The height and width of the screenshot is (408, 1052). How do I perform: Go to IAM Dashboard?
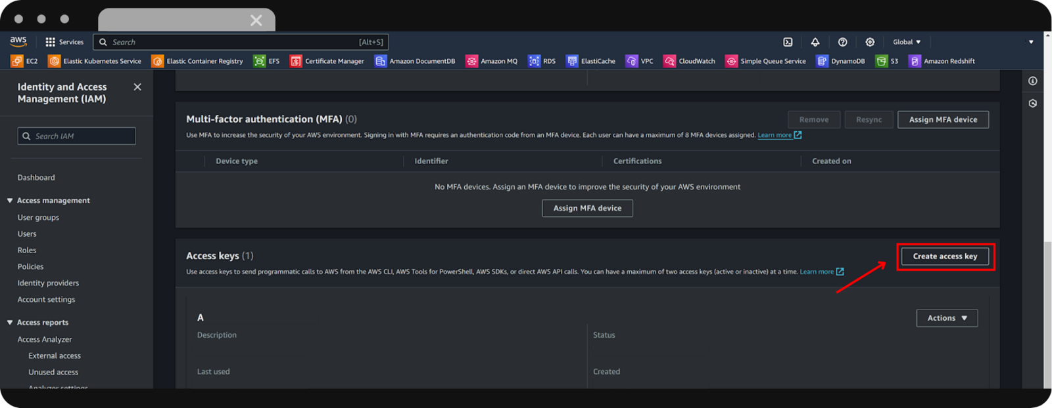coord(36,178)
